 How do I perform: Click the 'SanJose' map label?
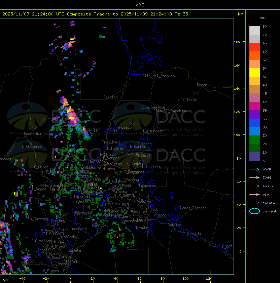click(x=137, y=124)
